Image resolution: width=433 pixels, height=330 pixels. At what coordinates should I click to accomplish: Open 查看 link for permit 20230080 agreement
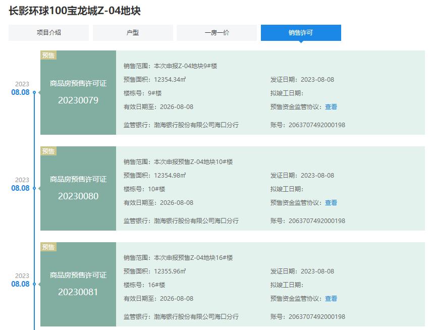point(331,202)
